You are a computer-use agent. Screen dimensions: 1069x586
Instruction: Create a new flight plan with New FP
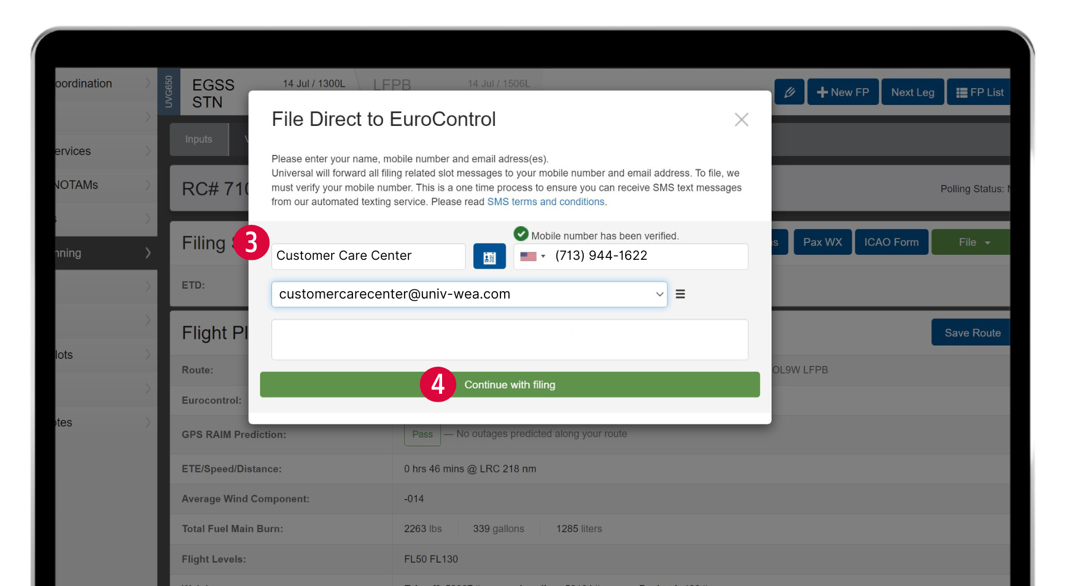click(842, 92)
